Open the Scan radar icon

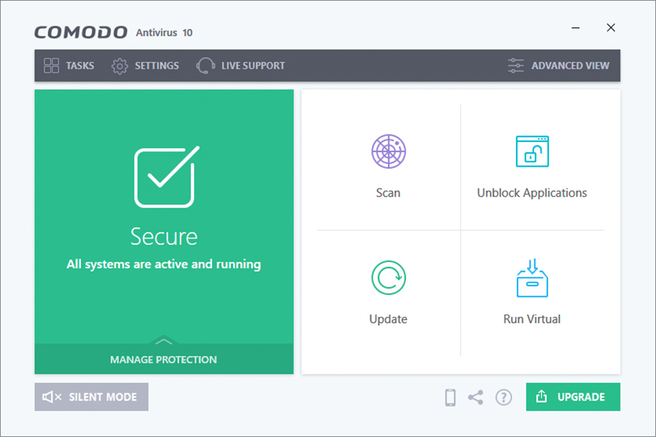(x=388, y=151)
